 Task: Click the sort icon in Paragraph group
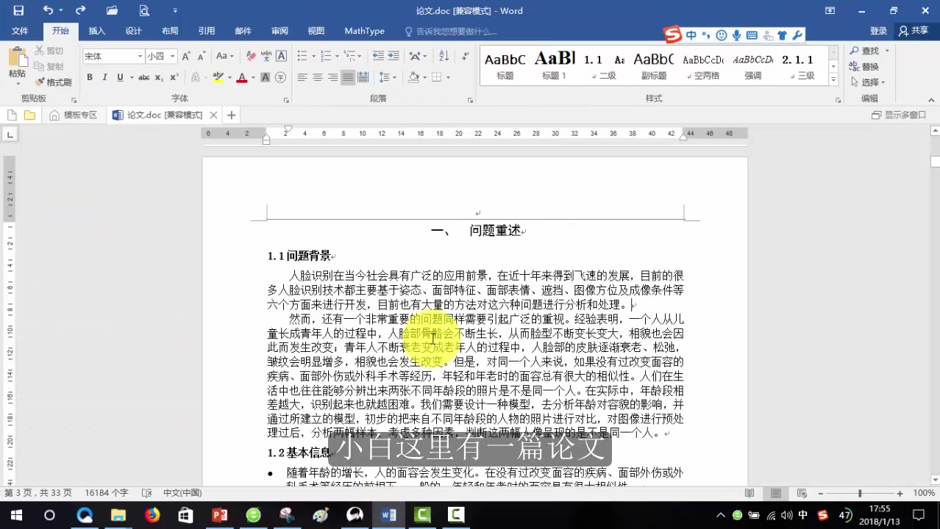(x=444, y=55)
